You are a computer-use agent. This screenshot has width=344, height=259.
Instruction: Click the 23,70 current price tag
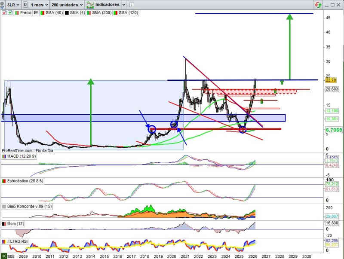(331, 80)
